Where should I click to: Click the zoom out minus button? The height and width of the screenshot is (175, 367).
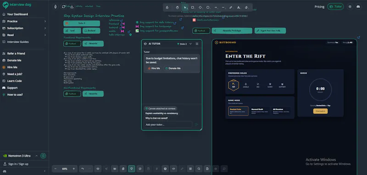click(56, 169)
